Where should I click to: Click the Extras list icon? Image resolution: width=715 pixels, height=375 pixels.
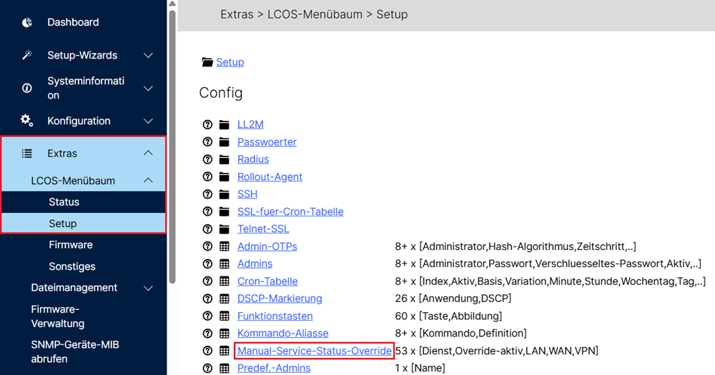coord(27,154)
